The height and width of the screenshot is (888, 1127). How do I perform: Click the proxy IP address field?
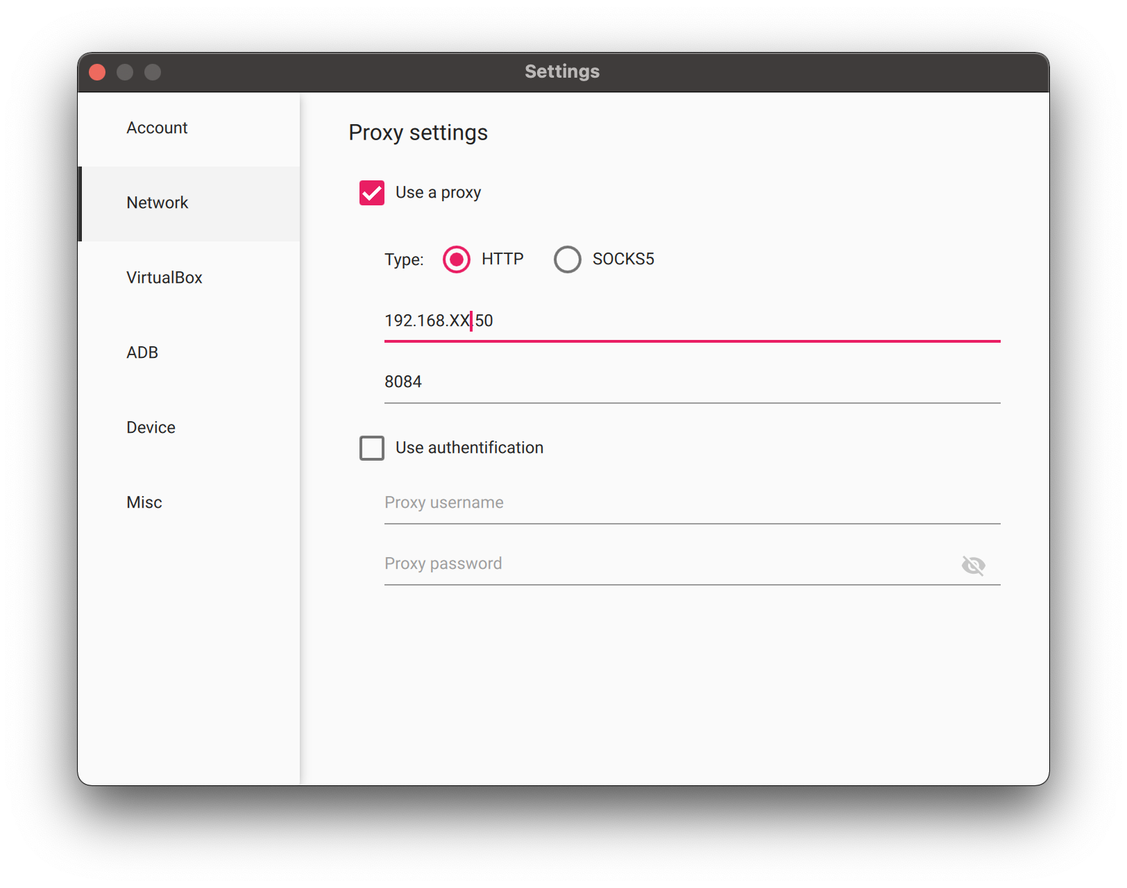point(625,321)
